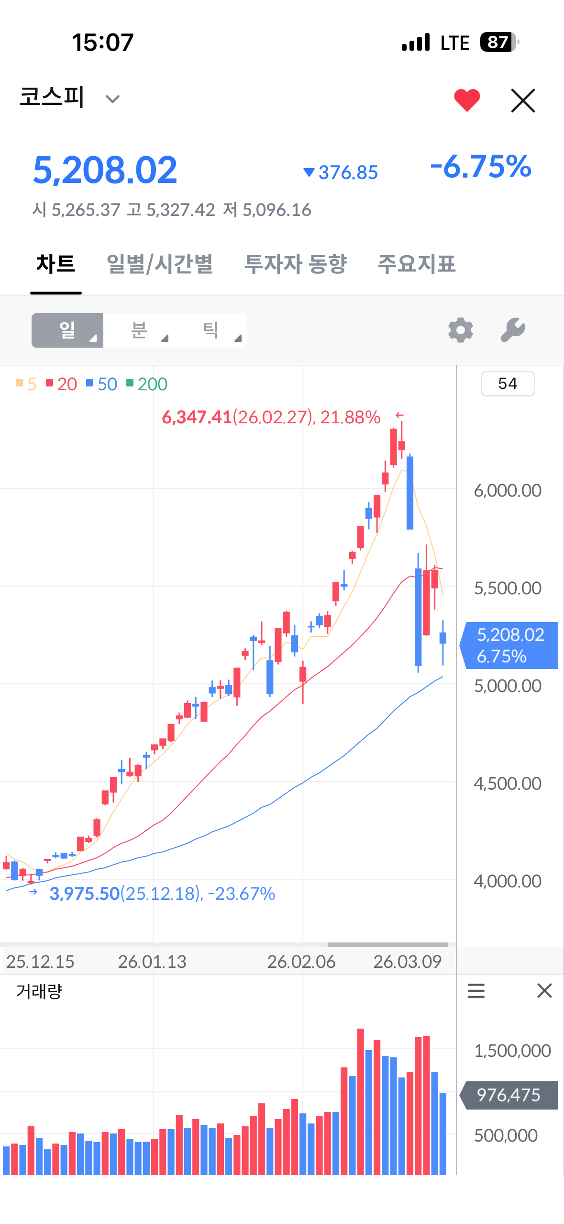This screenshot has height=1224, width=564.
Task: Switch to the 일별/시간별 tab
Action: point(160,264)
